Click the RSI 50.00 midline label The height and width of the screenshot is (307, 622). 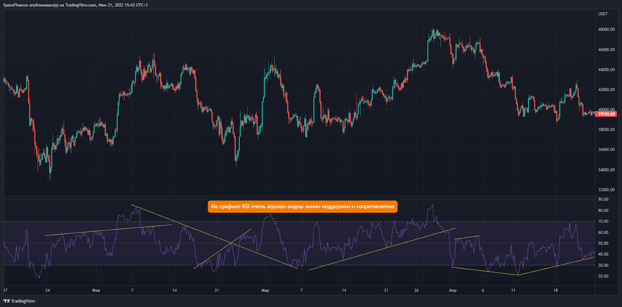[x=603, y=243]
